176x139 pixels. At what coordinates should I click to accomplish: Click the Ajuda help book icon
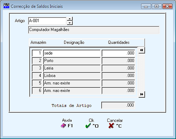(63, 126)
